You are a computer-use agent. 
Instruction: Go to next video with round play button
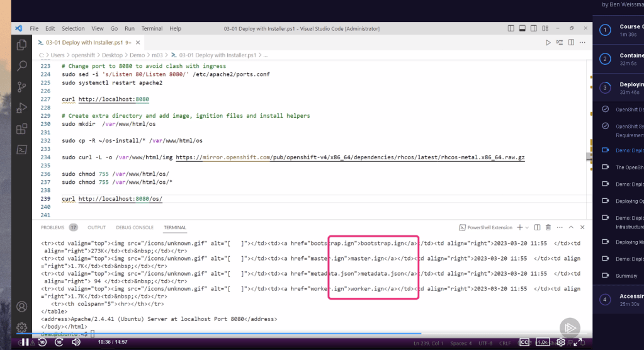[570, 328]
